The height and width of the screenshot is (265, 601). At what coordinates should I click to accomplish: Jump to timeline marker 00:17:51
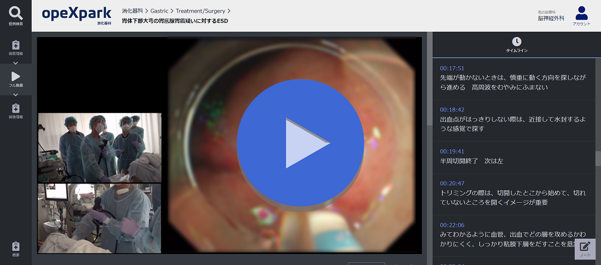point(452,68)
